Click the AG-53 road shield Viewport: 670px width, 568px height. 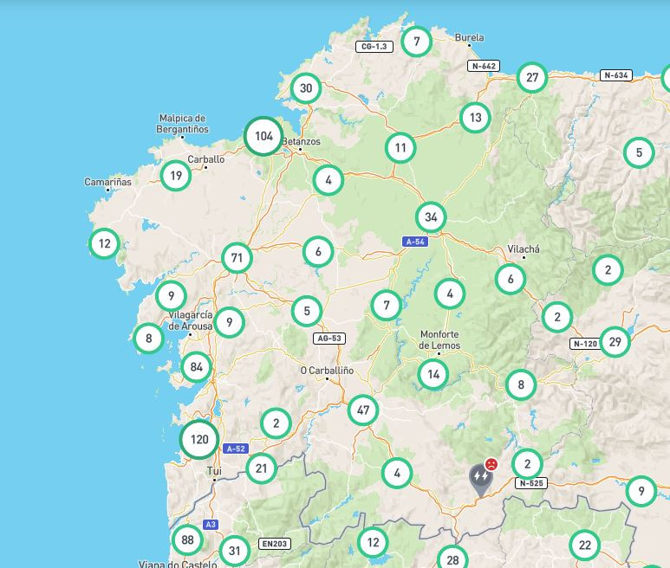pos(329,339)
